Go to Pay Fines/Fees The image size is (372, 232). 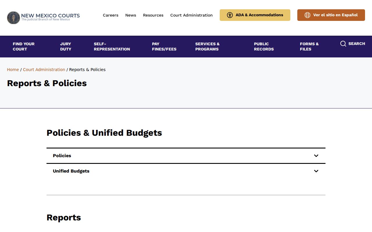click(164, 46)
